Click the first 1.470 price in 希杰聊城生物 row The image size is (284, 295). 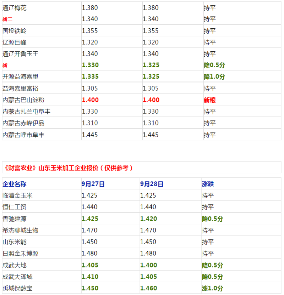coord(89,230)
